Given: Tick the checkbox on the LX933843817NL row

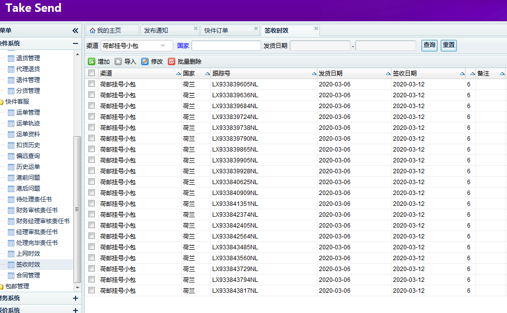Looking at the screenshot, I should 91,290.
